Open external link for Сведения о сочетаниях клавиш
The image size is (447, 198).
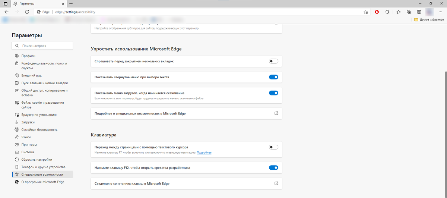pos(276,183)
